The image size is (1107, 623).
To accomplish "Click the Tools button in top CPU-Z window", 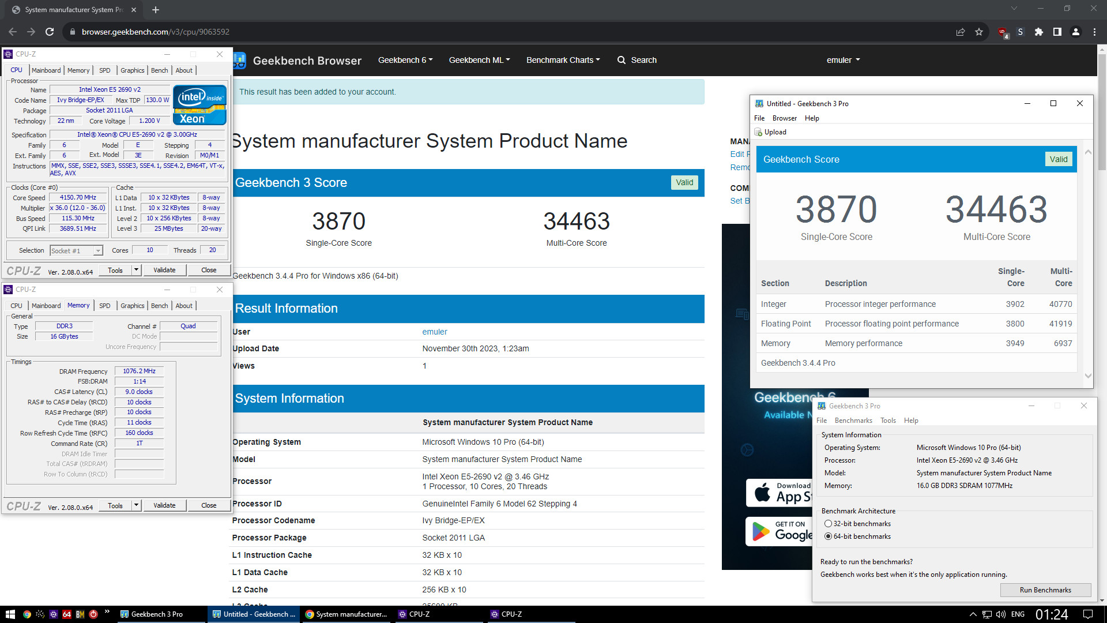I will point(115,270).
